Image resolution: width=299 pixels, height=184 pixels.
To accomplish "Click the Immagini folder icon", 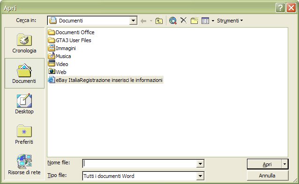I will coord(52,48).
